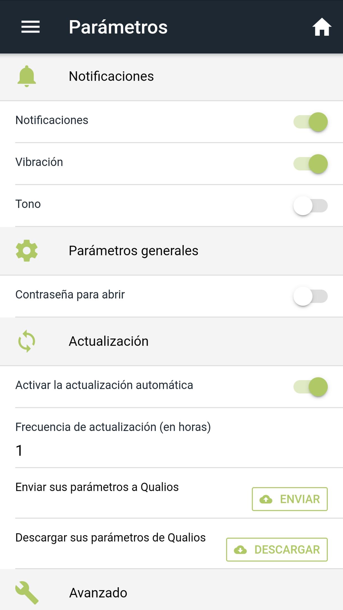Click the green bell notifications icon
The image size is (343, 610).
coord(27,76)
